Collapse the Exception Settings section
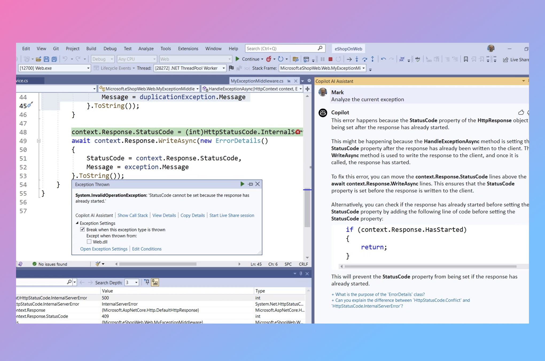The image size is (545, 361). pos(77,223)
